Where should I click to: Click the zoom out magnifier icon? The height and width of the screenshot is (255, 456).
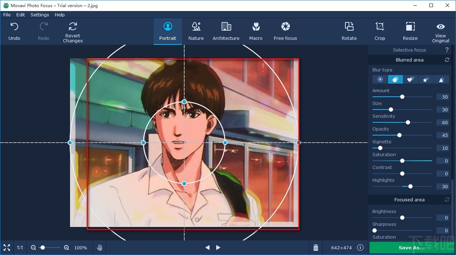pyautogui.click(x=33, y=248)
